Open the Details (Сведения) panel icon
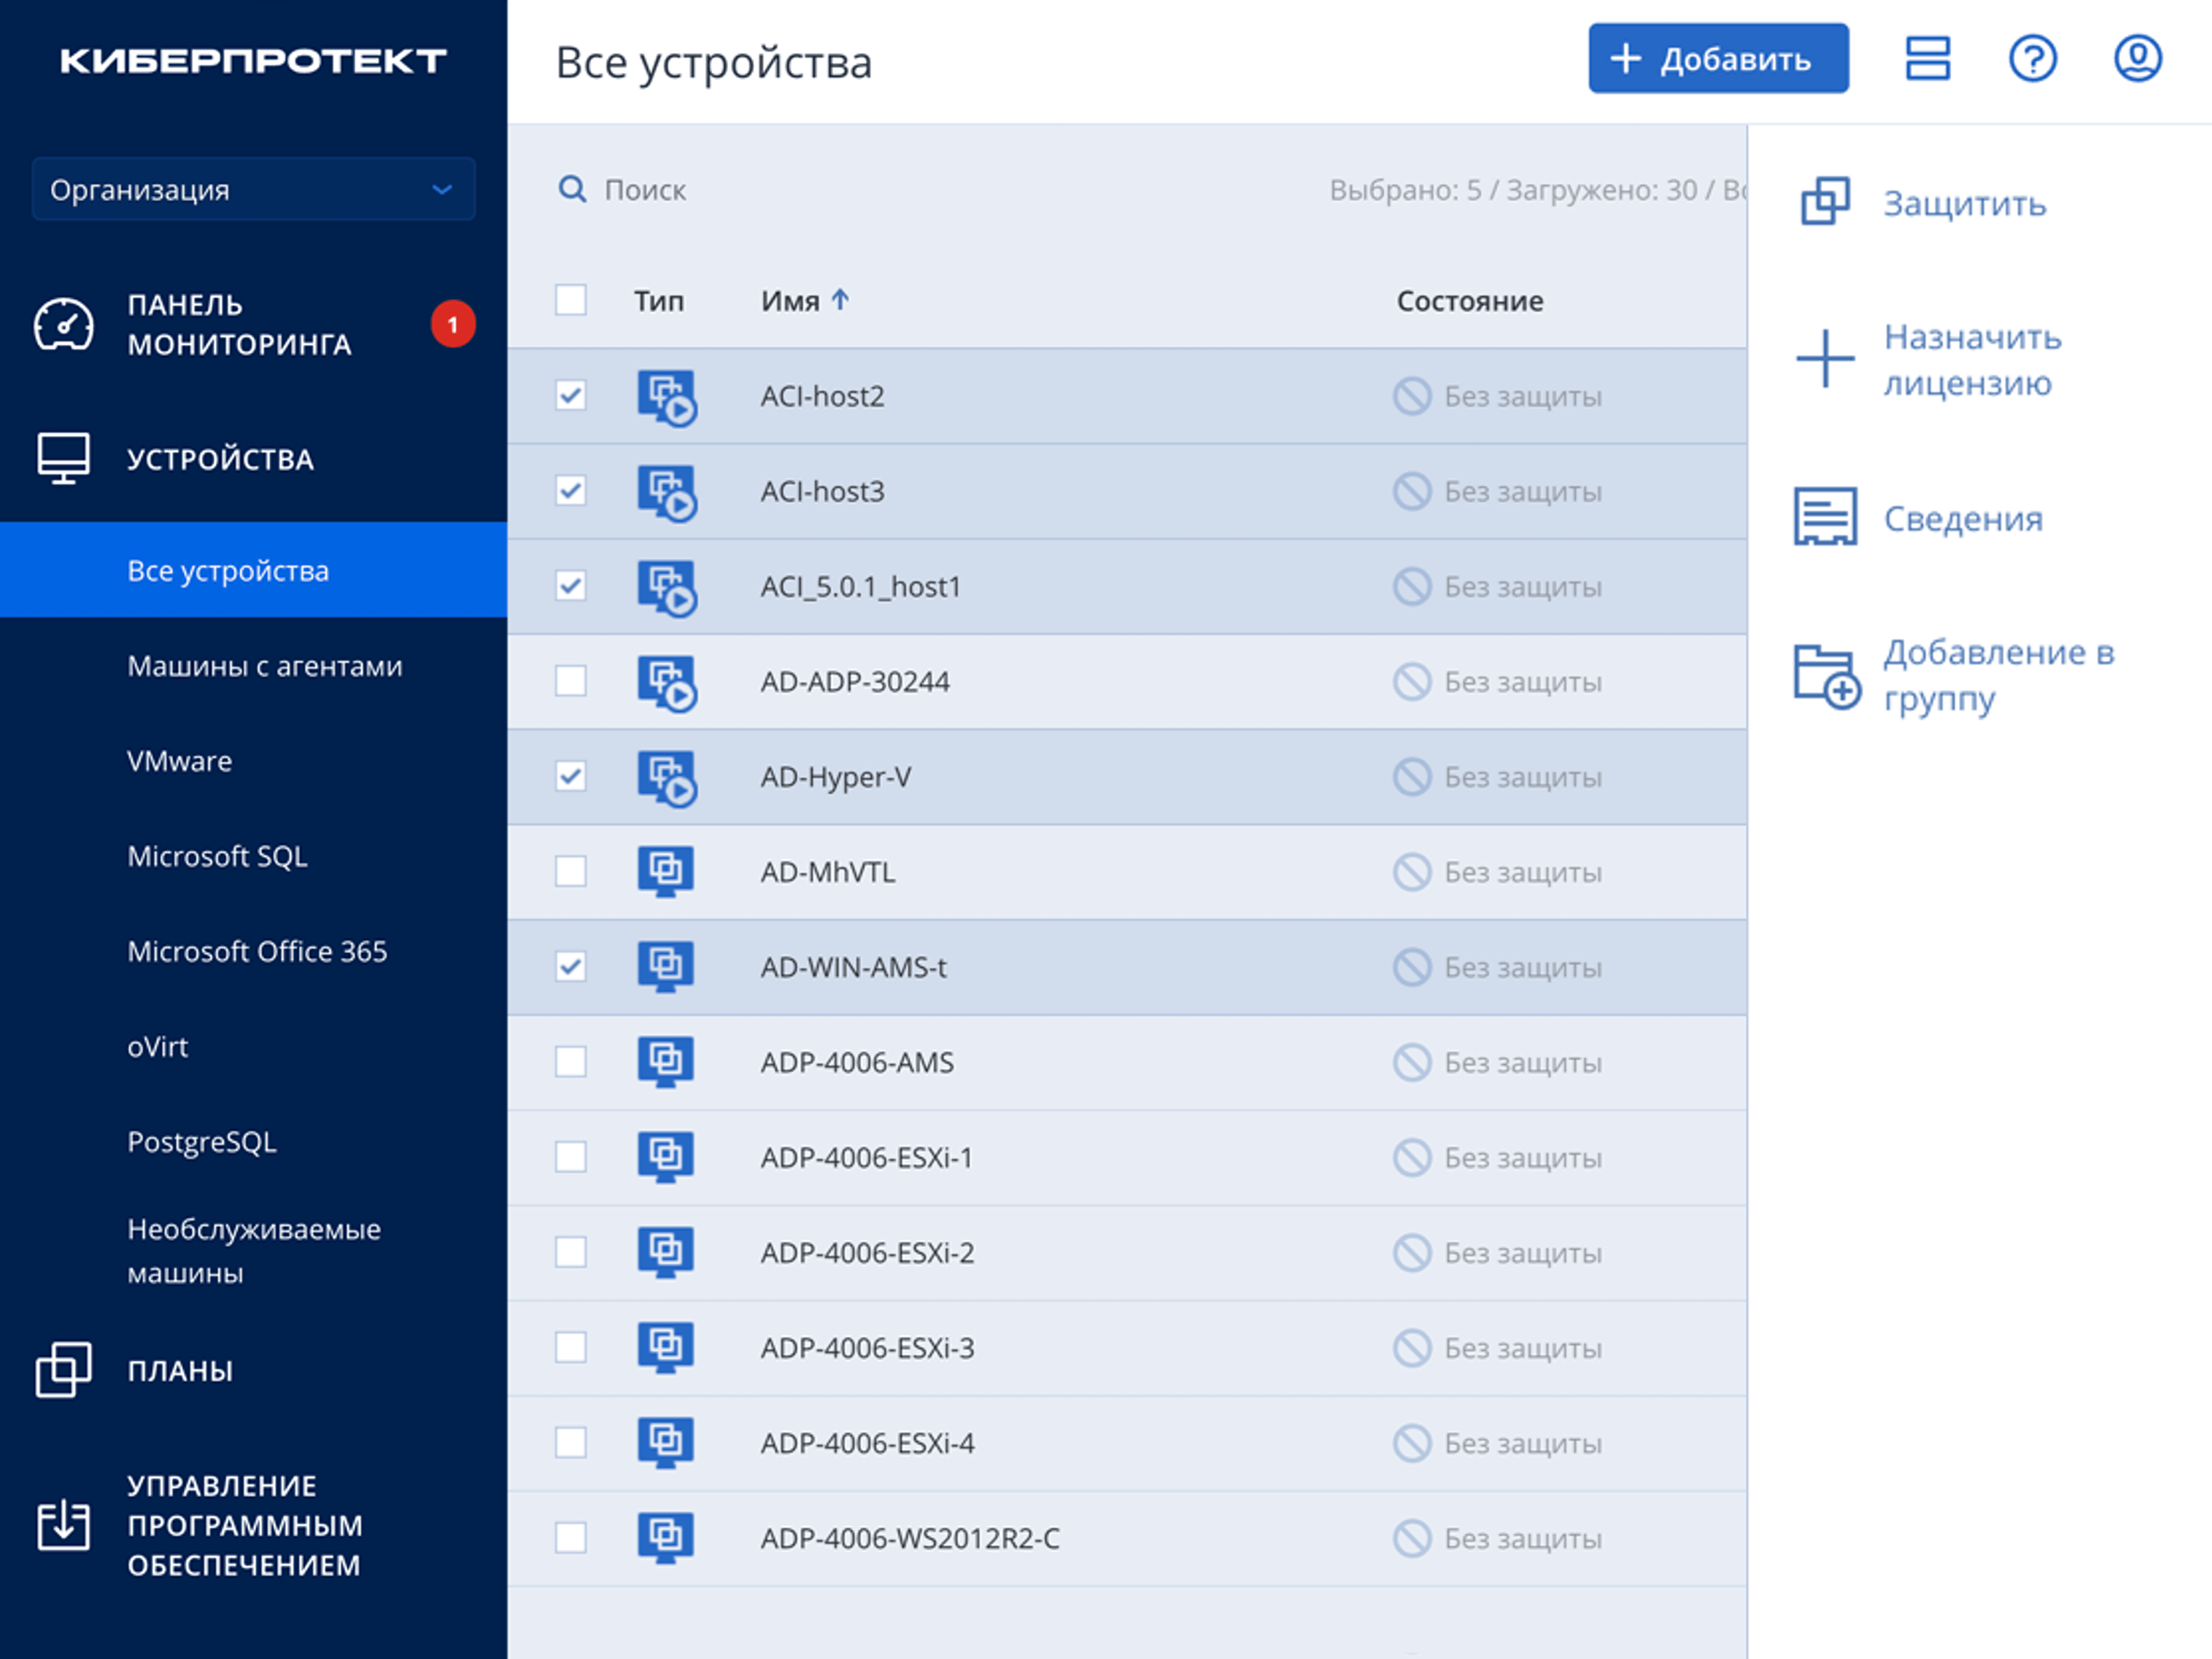Screen dimensions: 2212x1659 1825,517
